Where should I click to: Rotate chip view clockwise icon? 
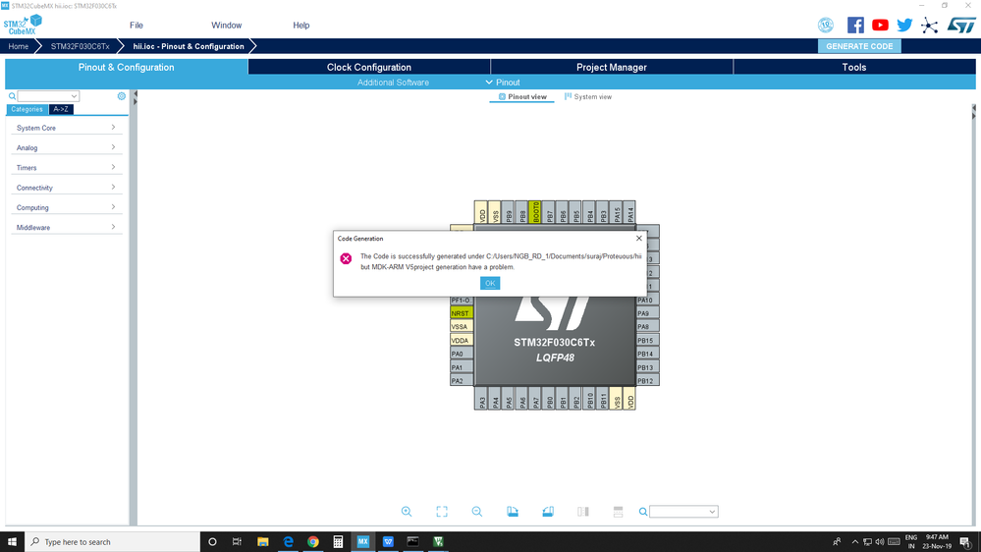[x=513, y=512]
